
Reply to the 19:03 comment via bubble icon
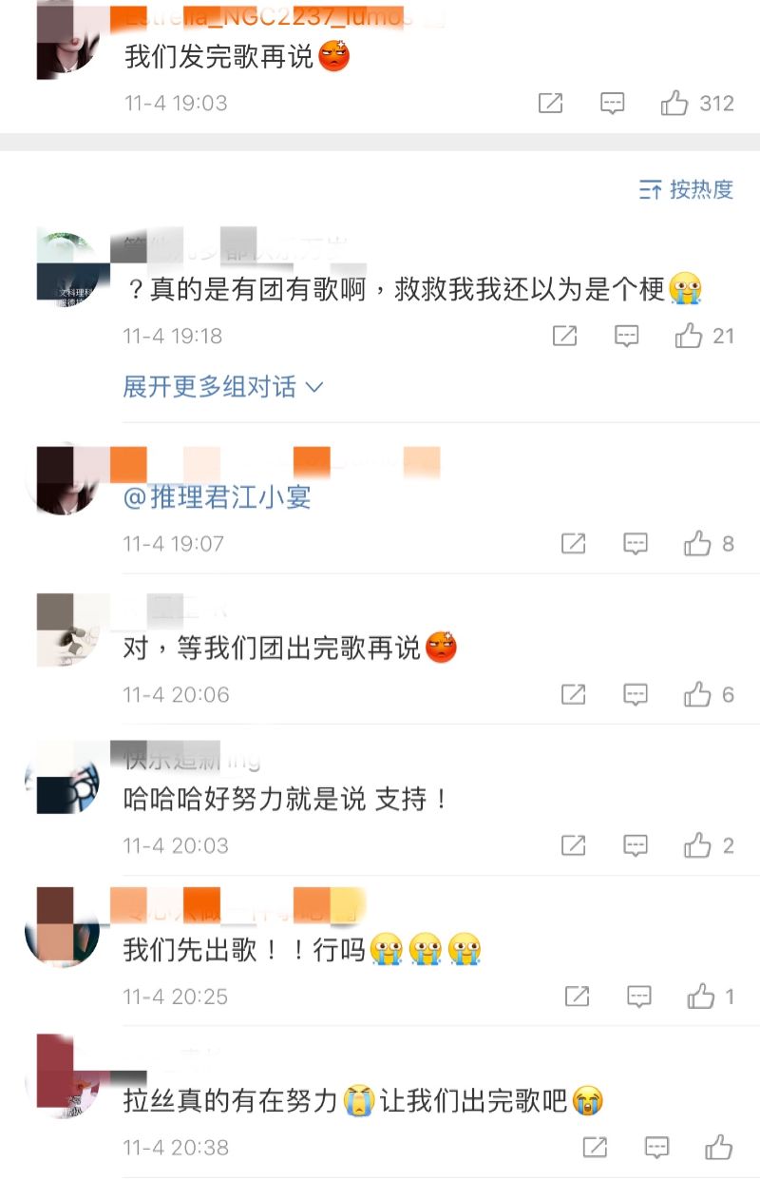(x=613, y=104)
